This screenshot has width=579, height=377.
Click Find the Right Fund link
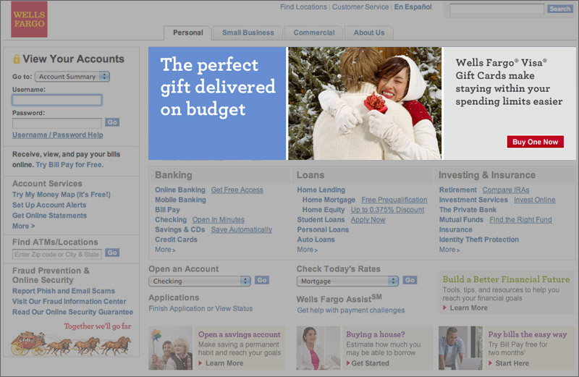coord(520,220)
